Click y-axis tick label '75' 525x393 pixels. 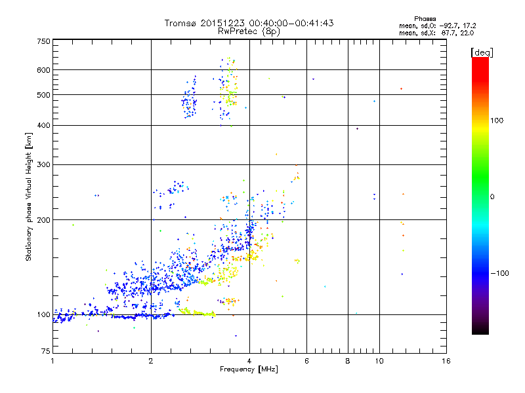tap(46, 351)
